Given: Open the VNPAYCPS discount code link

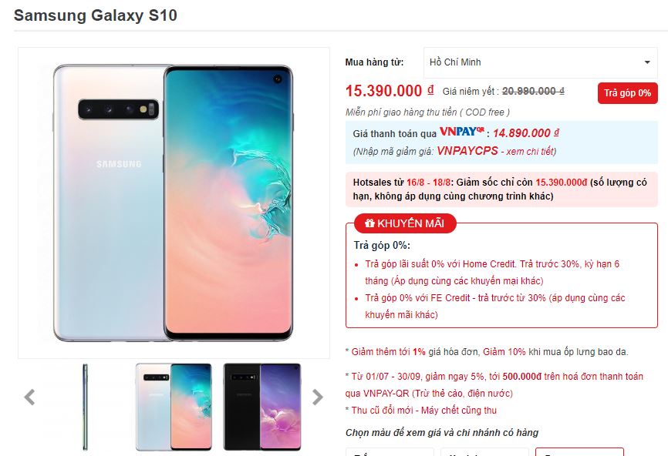Looking at the screenshot, I should pos(467,151).
